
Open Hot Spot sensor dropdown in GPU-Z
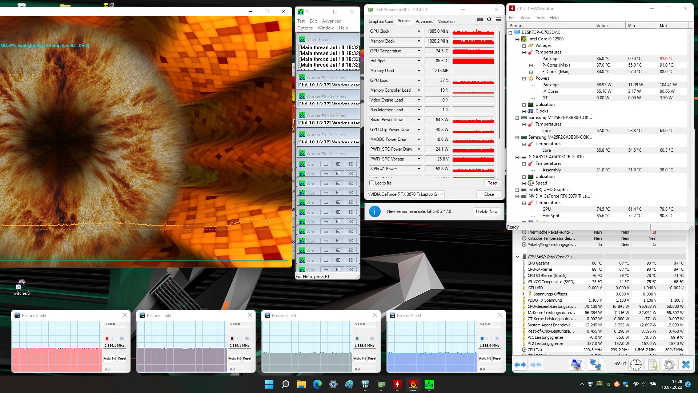pos(419,61)
